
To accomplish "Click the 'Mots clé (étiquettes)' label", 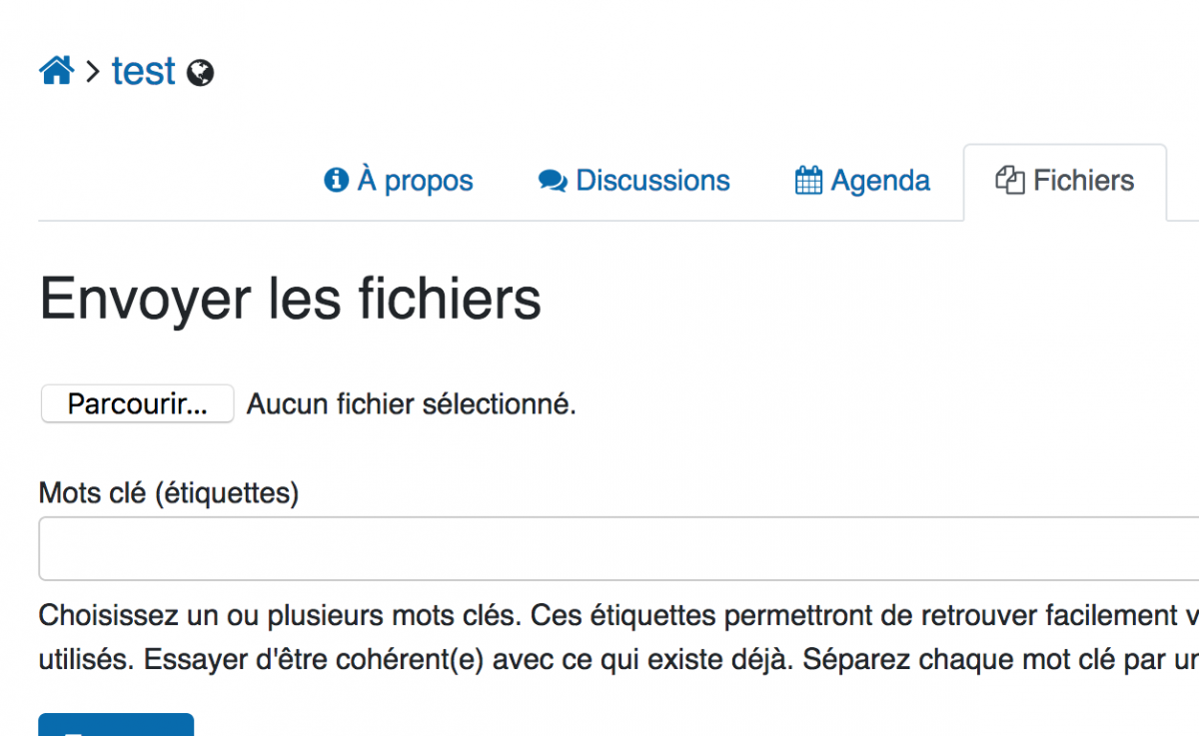I will click(169, 492).
